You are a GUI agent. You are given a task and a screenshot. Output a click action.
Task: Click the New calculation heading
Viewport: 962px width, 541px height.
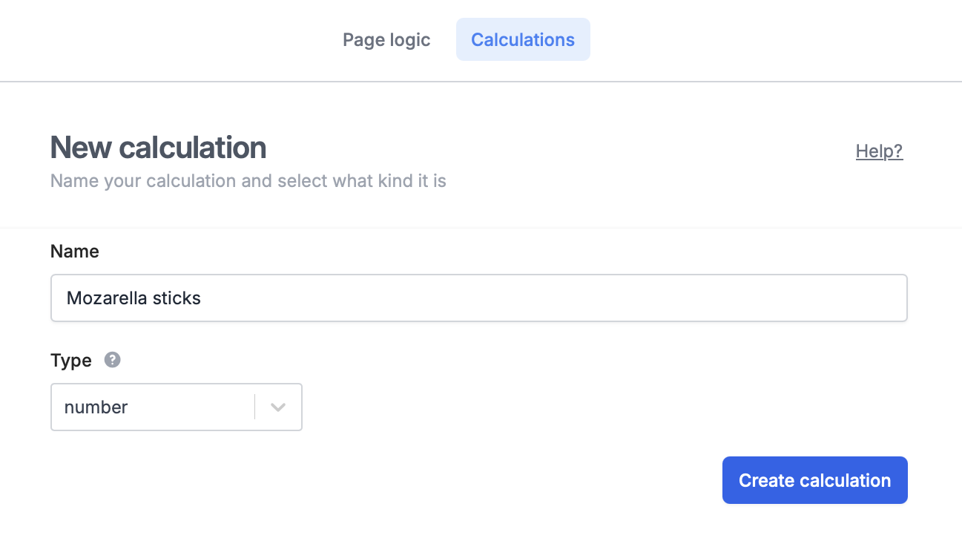click(158, 148)
